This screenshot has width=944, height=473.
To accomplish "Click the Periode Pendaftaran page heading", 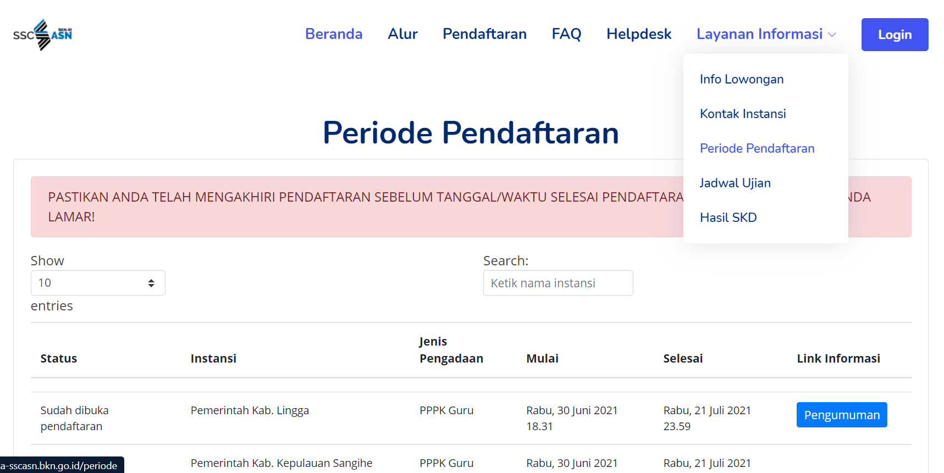I will click(471, 133).
